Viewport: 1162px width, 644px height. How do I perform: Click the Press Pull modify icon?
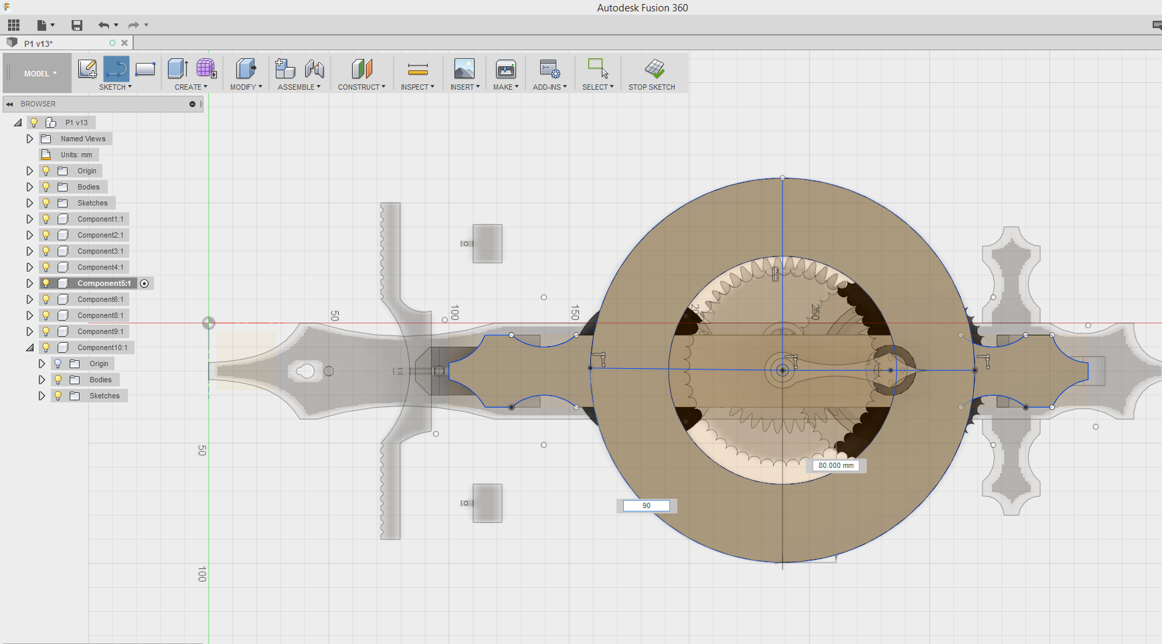(246, 68)
